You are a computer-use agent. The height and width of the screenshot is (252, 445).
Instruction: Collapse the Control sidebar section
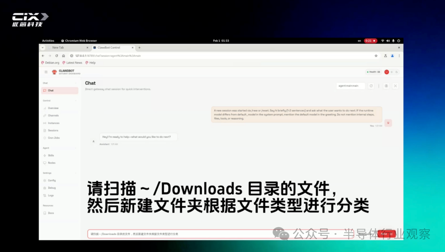click(x=76, y=100)
